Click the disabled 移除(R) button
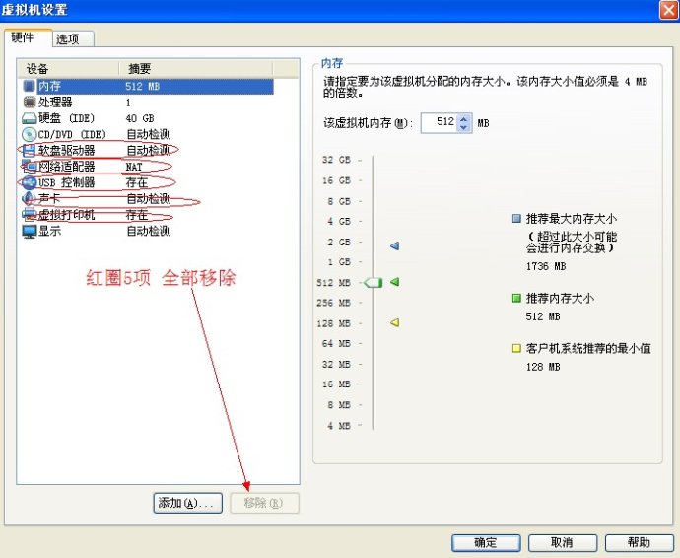The width and height of the screenshot is (680, 558). pos(264,504)
